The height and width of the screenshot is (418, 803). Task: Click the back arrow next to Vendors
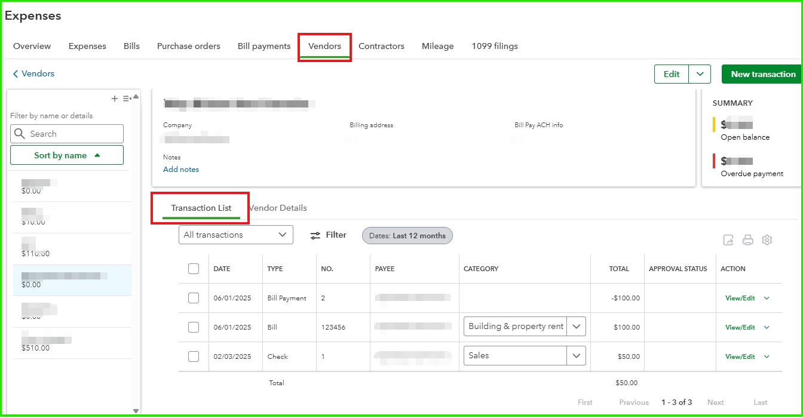click(16, 74)
